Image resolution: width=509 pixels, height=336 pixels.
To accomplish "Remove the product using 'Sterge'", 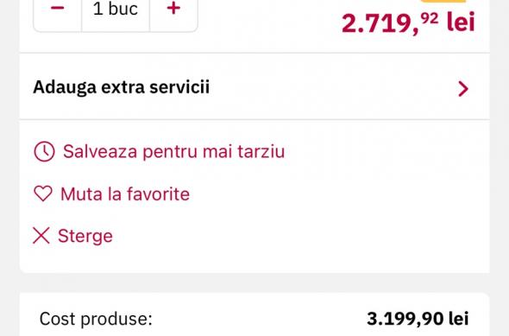I will point(85,236).
